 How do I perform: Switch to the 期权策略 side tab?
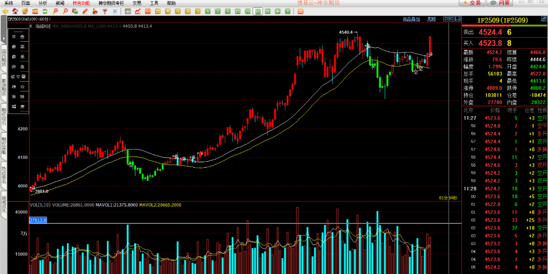coord(4,146)
